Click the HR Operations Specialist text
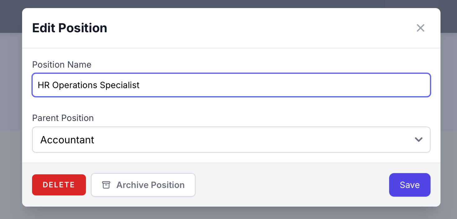This screenshot has height=219, width=457. [x=89, y=85]
